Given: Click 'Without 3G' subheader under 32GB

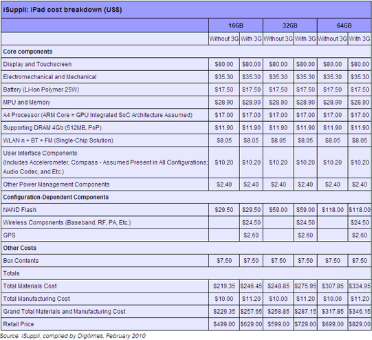Looking at the screenshot, I should coord(278,39).
